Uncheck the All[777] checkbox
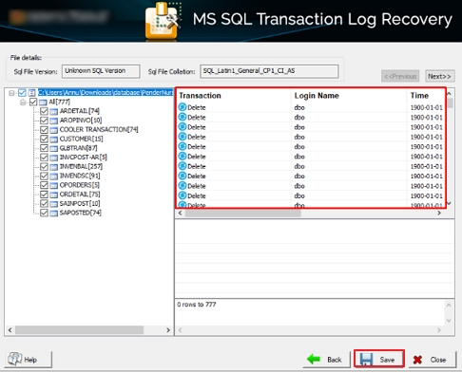Viewport: 462px width, 372px height. (33, 102)
